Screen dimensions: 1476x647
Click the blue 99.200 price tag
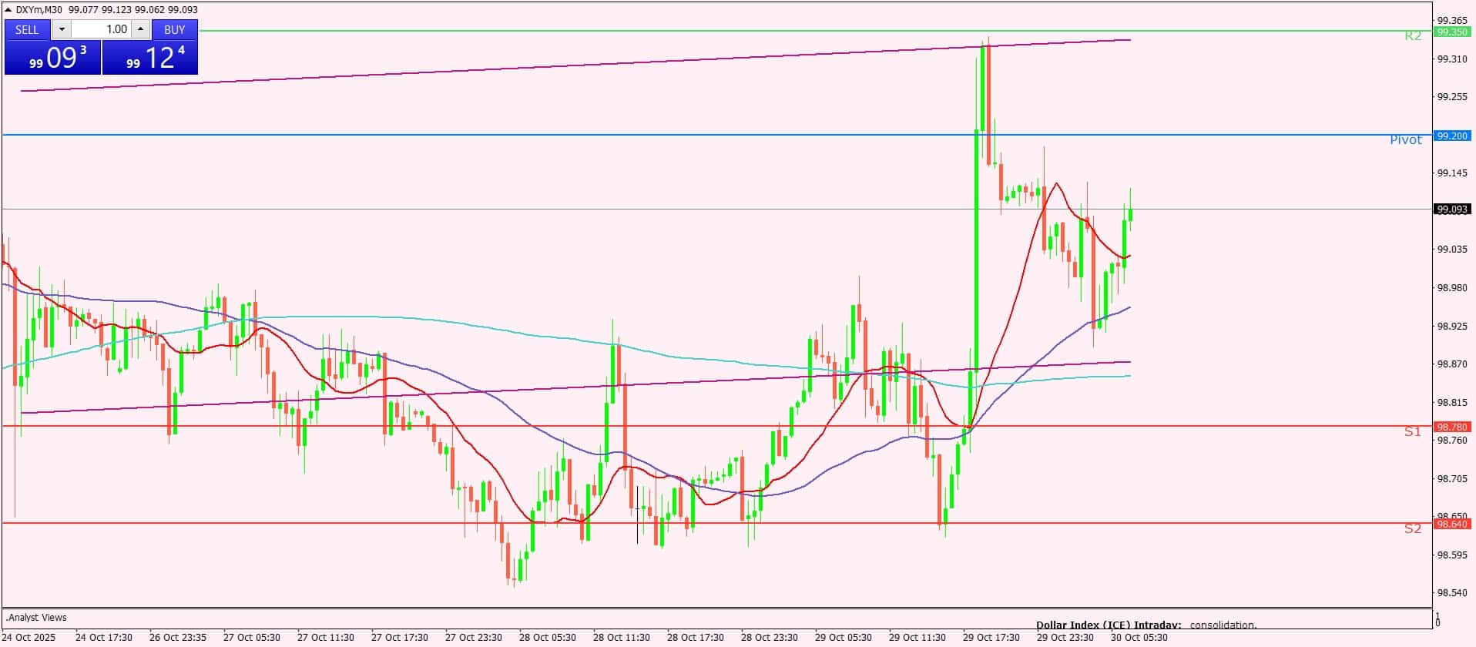pyautogui.click(x=1452, y=136)
